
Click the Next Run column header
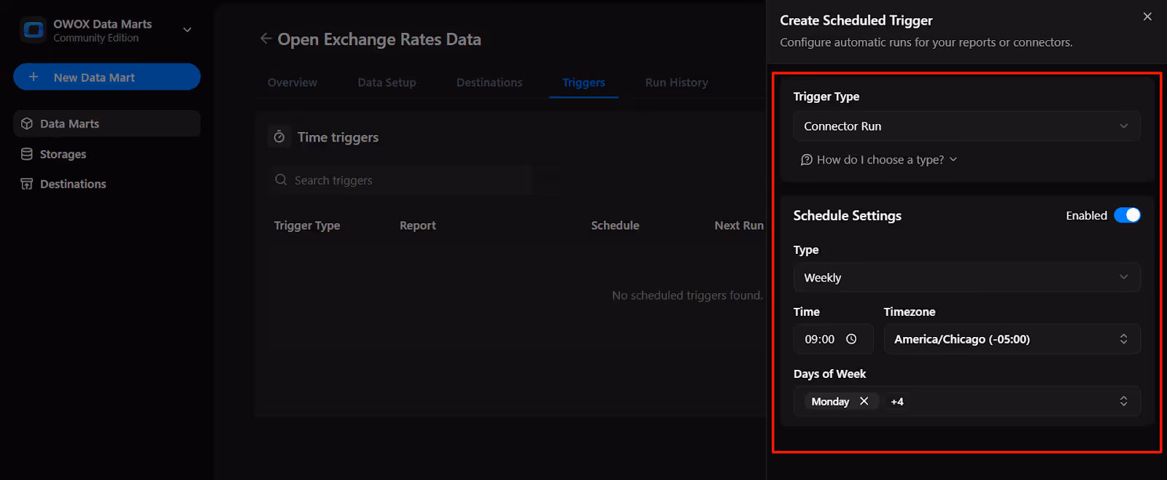click(x=739, y=225)
